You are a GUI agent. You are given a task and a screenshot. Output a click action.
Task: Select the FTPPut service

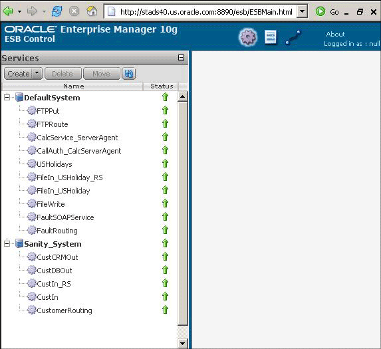click(x=48, y=111)
